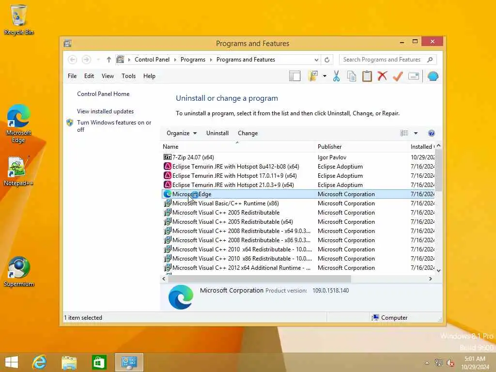Click Turn Windows features on or off
Image resolution: width=496 pixels, height=372 pixels.
click(x=114, y=126)
